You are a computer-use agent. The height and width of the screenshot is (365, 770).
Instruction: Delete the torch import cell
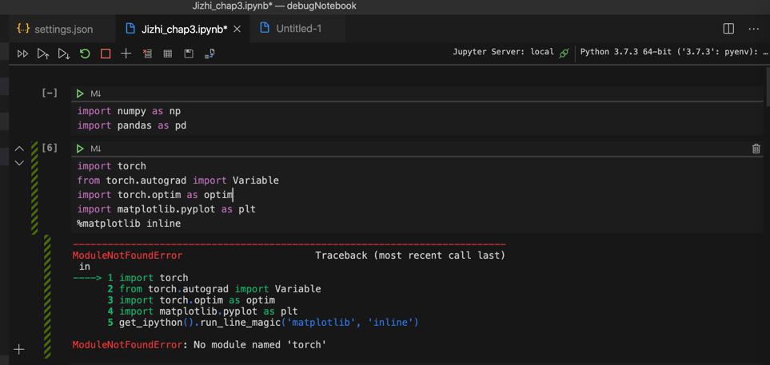click(x=756, y=149)
